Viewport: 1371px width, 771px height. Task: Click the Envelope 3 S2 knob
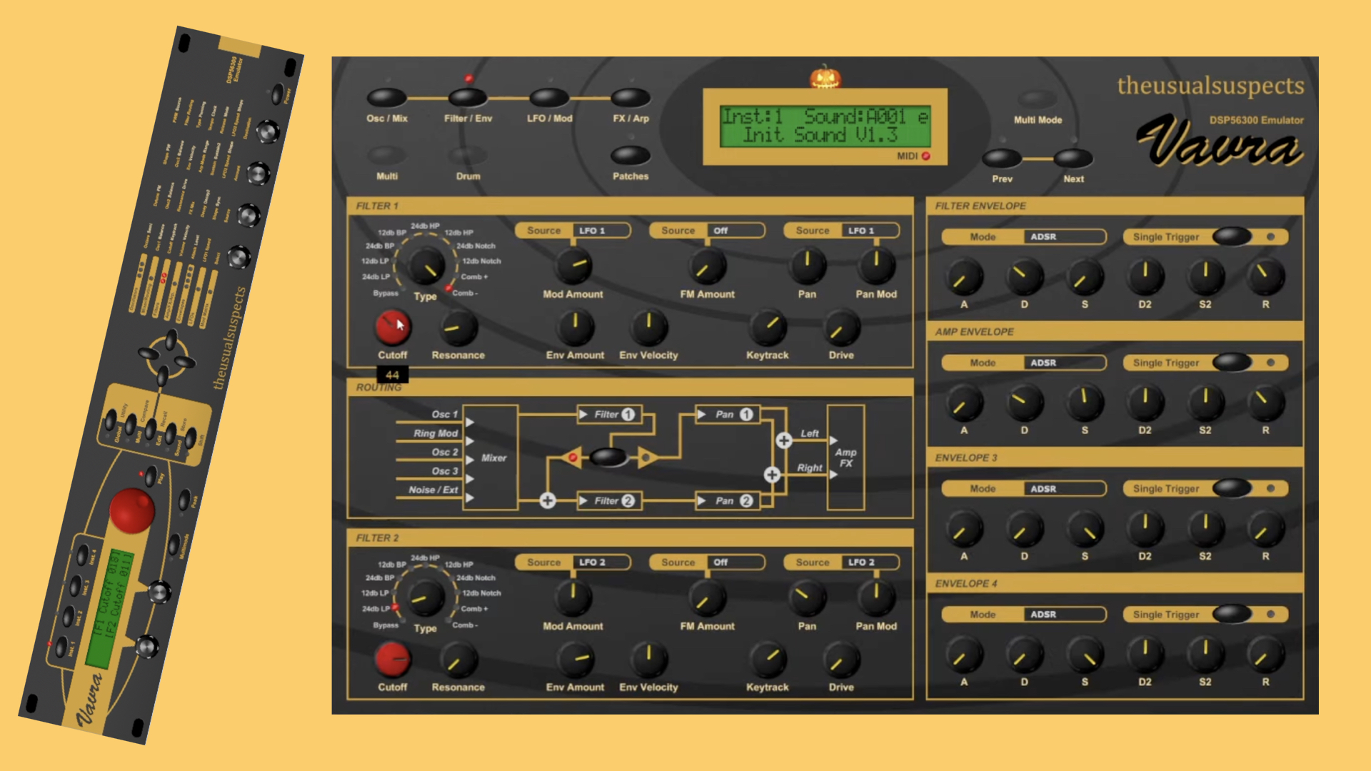[x=1205, y=529]
